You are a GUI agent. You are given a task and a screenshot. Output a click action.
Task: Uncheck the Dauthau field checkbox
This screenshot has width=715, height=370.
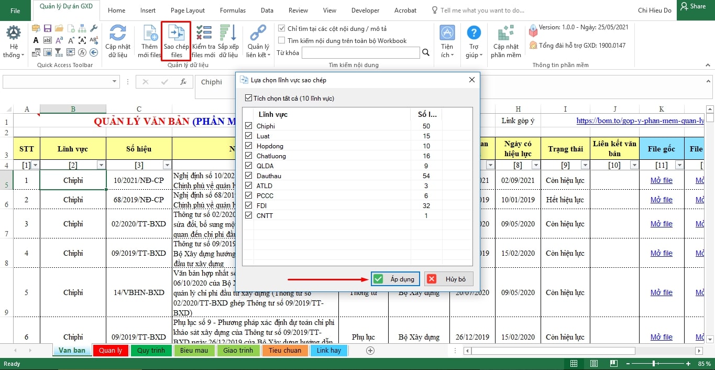click(249, 176)
